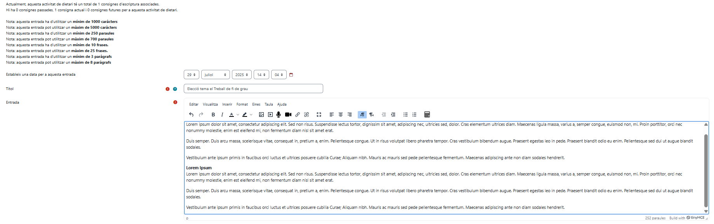Record video with the camera icon

pos(288,115)
